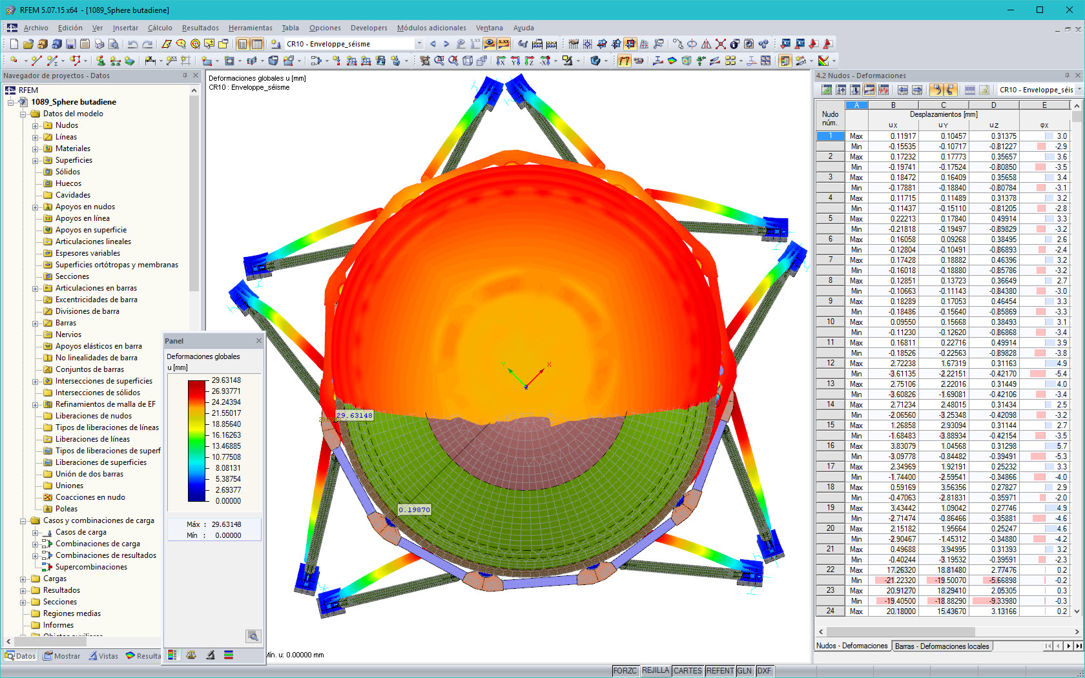This screenshot has width=1085, height=678.
Task: Select the previous load case arrow icon
Action: coord(431,43)
